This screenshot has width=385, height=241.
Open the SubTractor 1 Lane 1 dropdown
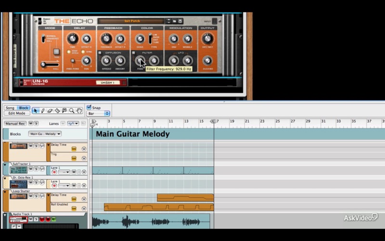(64, 172)
